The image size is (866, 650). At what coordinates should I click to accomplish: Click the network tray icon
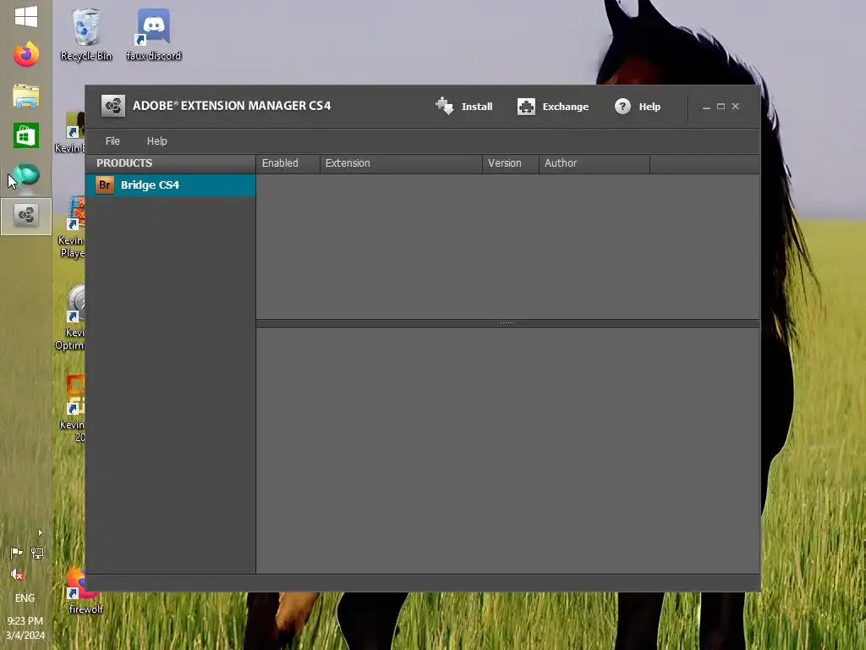37,553
